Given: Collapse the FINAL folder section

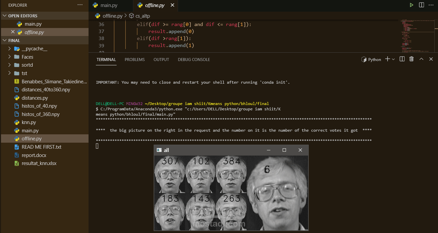Looking at the screenshot, I should pos(44,40).
